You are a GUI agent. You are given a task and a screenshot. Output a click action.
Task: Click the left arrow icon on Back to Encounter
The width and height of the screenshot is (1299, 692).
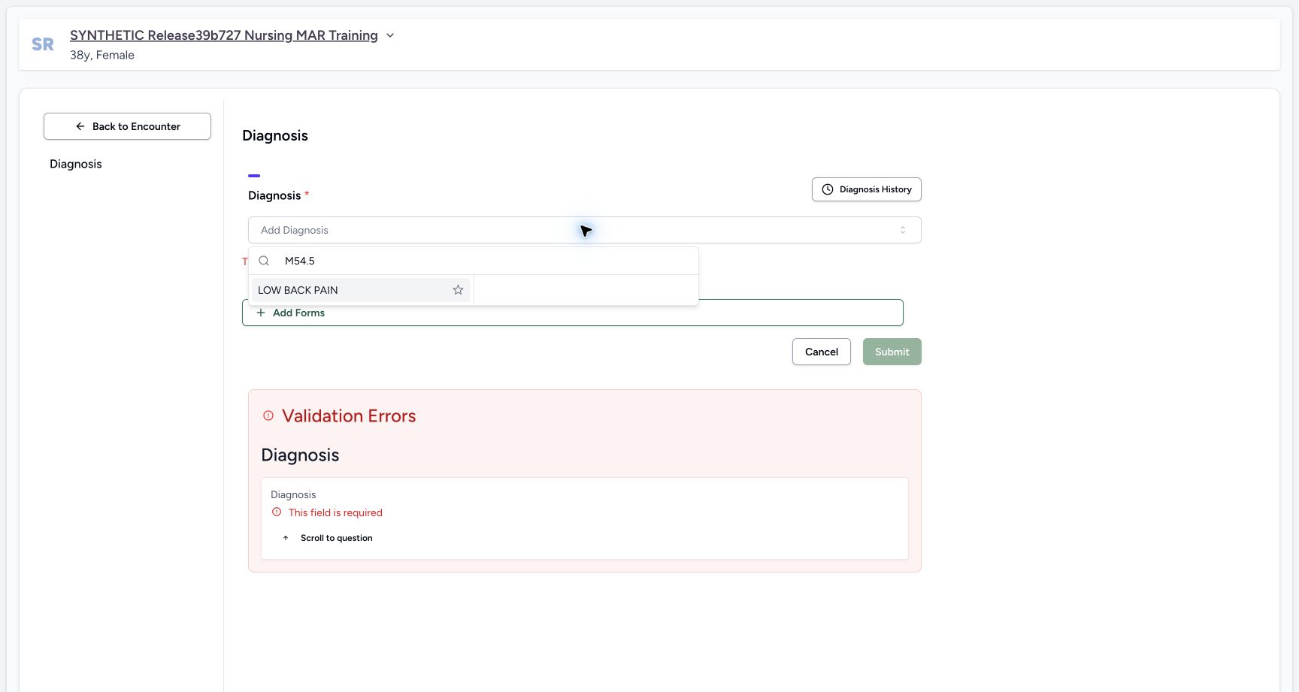[x=80, y=126]
